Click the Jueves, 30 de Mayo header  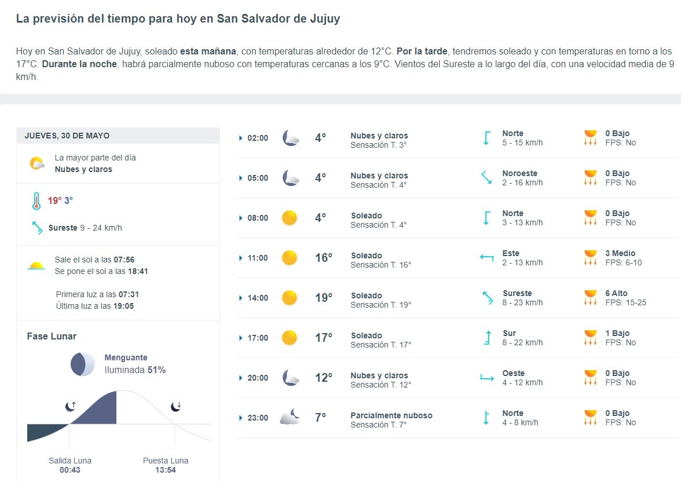(x=67, y=136)
